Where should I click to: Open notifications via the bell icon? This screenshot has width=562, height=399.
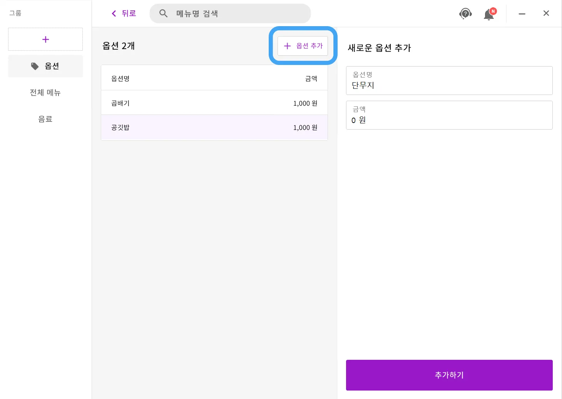pos(489,14)
